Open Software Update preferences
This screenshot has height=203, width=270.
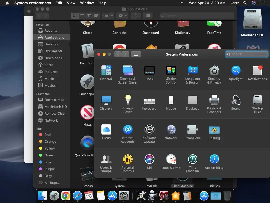tap(149, 134)
